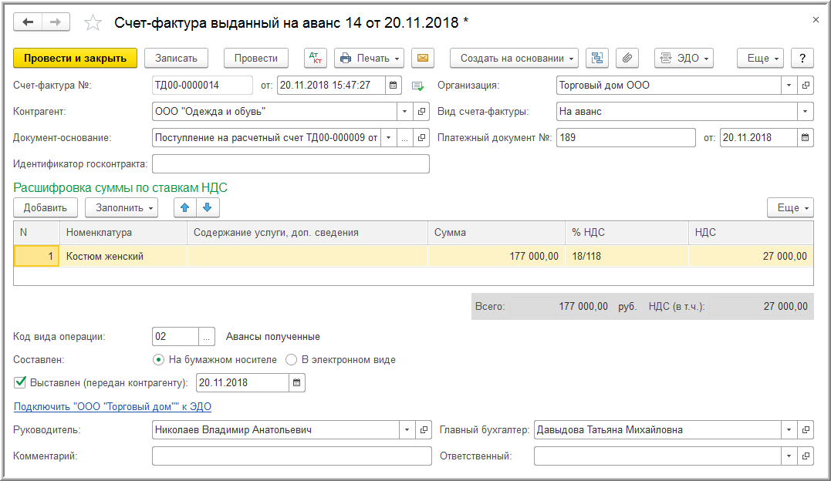
Task: Click the Провести и закрыть button
Action: coord(76,59)
